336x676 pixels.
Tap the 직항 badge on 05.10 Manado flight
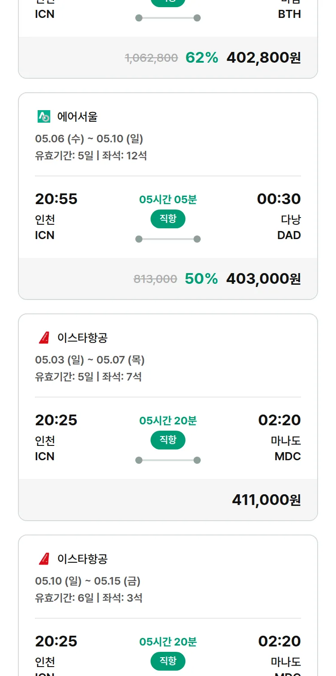tap(168, 661)
